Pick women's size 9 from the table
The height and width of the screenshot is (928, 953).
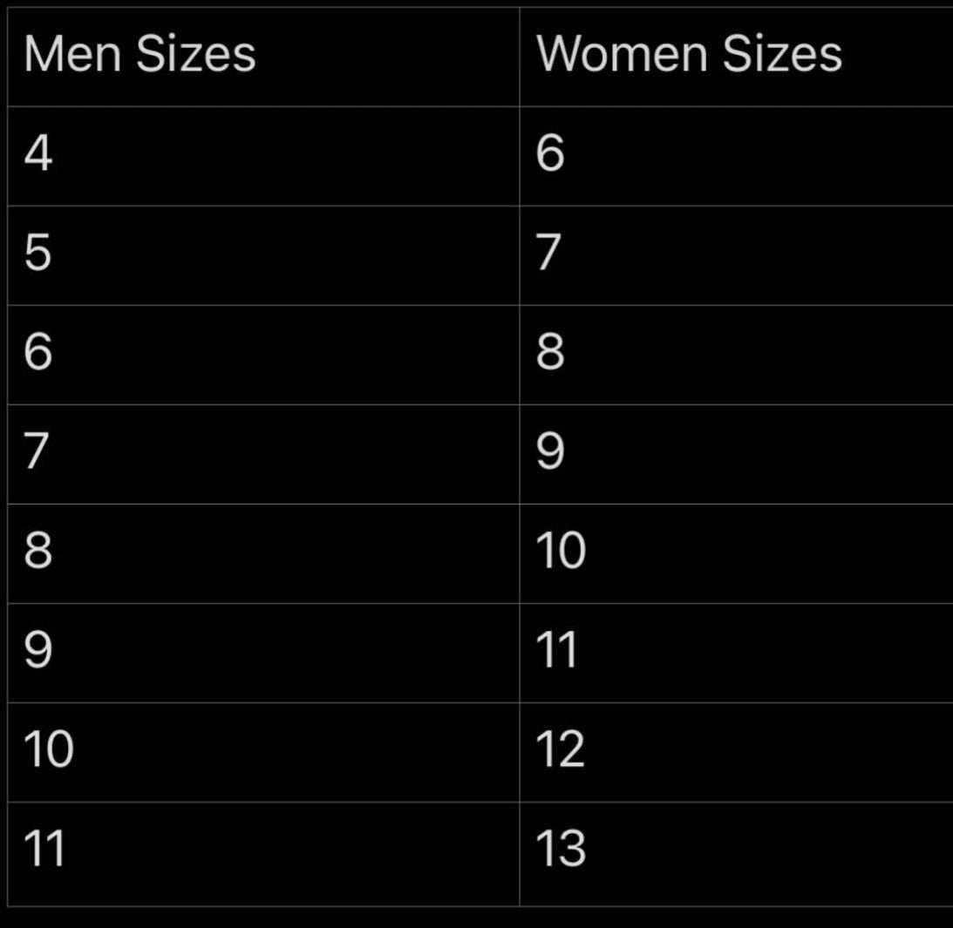[550, 452]
